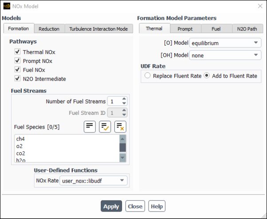Select h2o in the Fuel Species list

point(67,160)
